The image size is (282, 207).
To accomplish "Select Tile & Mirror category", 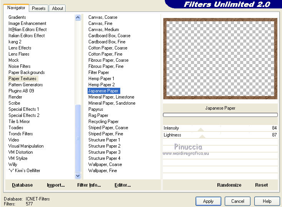I will 19,122.
